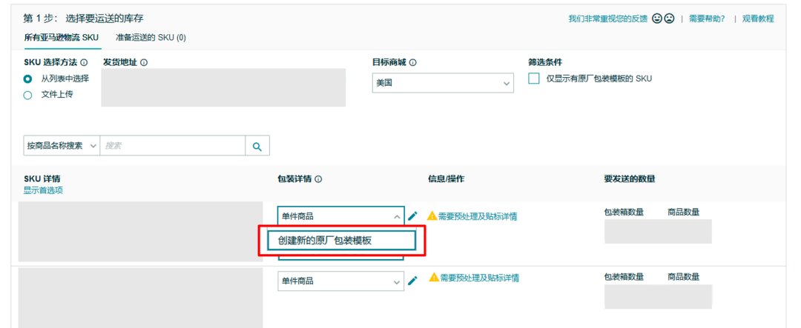Click the sad face feedback icon
801x328 pixels.
tap(669, 19)
